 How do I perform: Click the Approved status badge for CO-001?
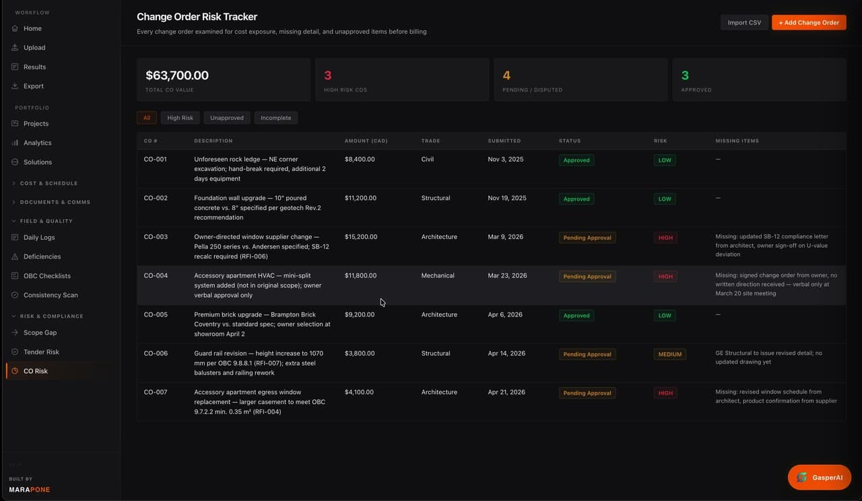tap(576, 160)
